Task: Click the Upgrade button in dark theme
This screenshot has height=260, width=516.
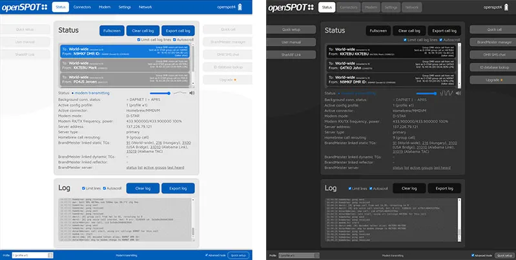Action: pyautogui.click(x=493, y=80)
